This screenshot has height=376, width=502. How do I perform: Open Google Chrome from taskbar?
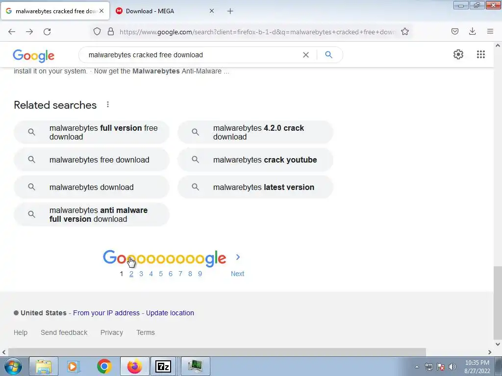pos(104,366)
